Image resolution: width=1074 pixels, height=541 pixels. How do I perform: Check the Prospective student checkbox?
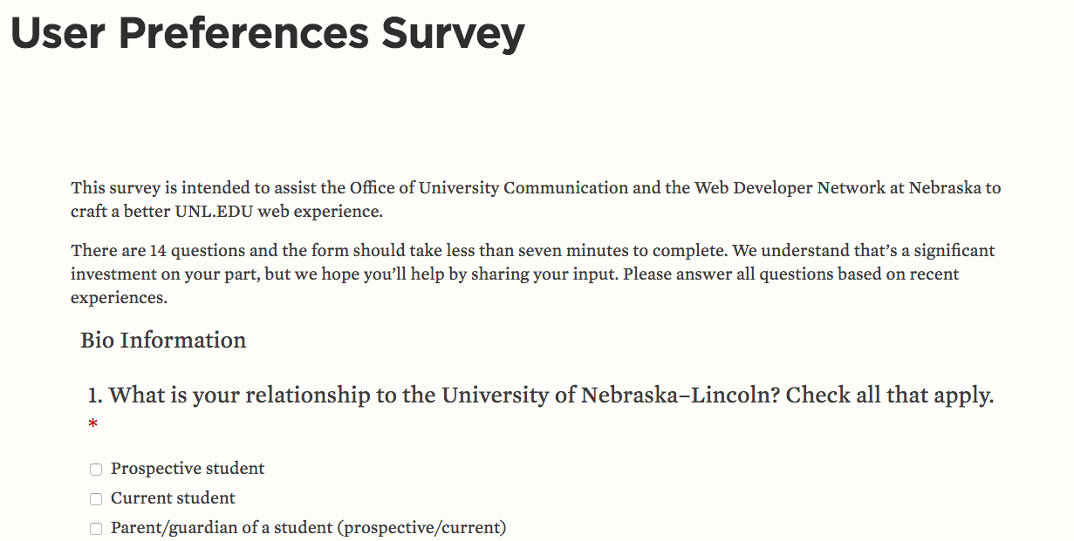click(x=96, y=470)
